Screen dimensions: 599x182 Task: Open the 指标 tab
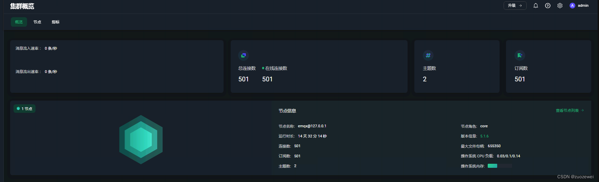pos(55,22)
